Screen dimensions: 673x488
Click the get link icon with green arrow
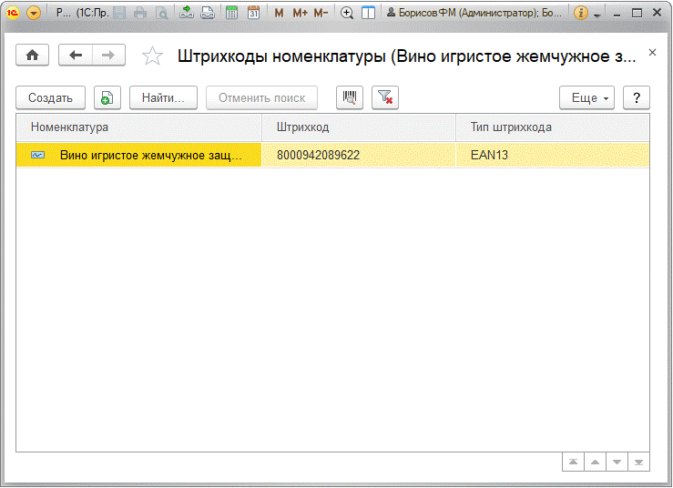pyautogui.click(x=187, y=13)
